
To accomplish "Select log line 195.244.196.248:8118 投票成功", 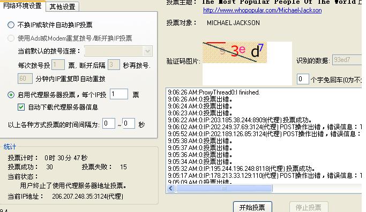I will pyautogui.click(x=241, y=169).
